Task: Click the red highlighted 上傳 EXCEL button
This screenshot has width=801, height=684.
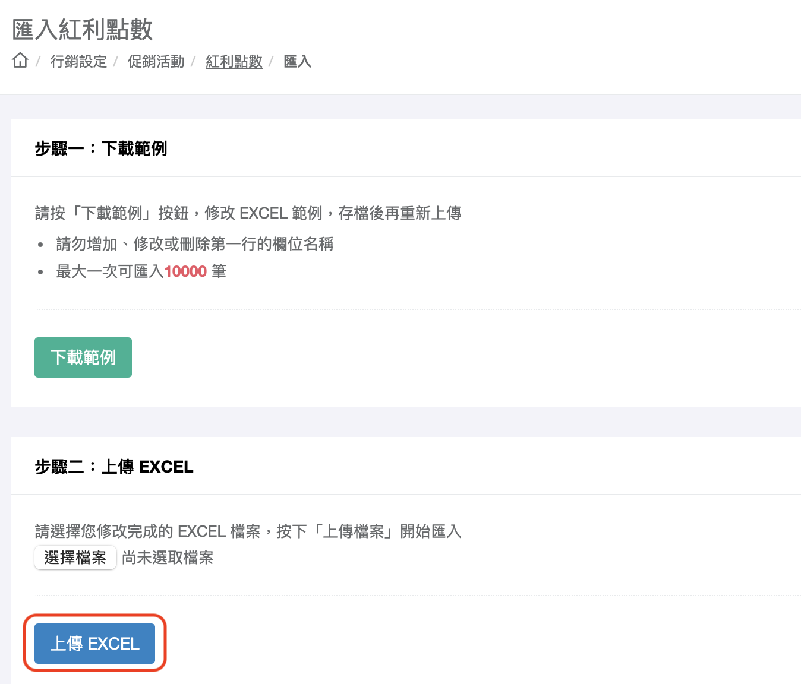Action: pos(94,643)
